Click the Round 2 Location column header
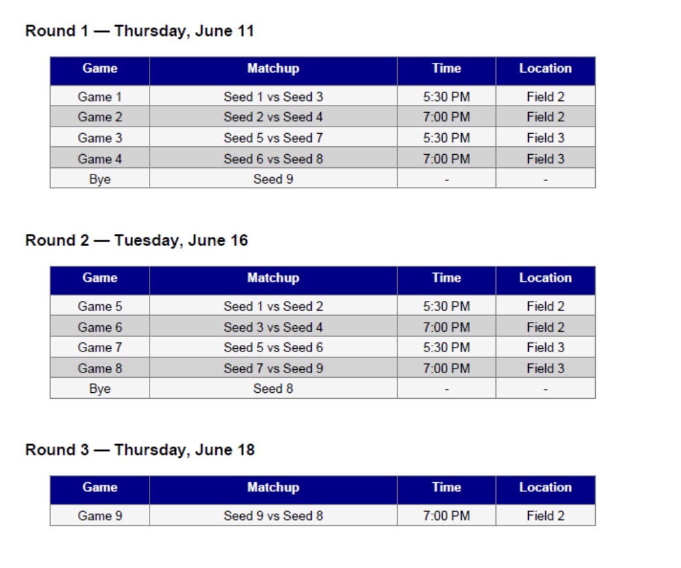This screenshot has width=681, height=568. pyautogui.click(x=545, y=278)
